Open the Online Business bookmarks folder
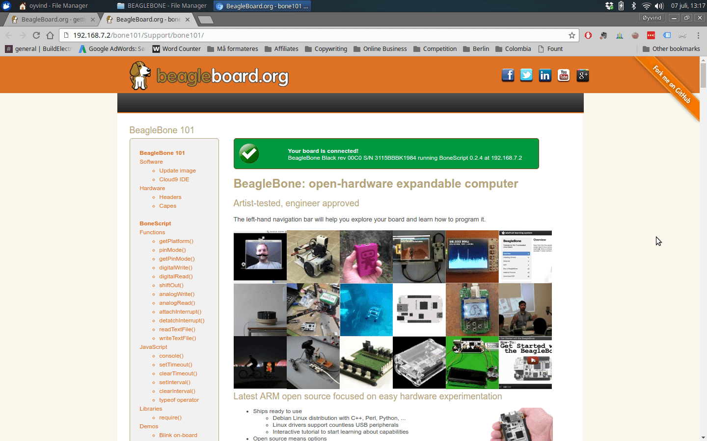 380,49
